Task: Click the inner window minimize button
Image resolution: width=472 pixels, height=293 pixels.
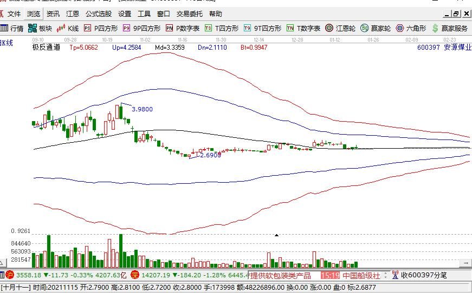Action: [x=447, y=14]
